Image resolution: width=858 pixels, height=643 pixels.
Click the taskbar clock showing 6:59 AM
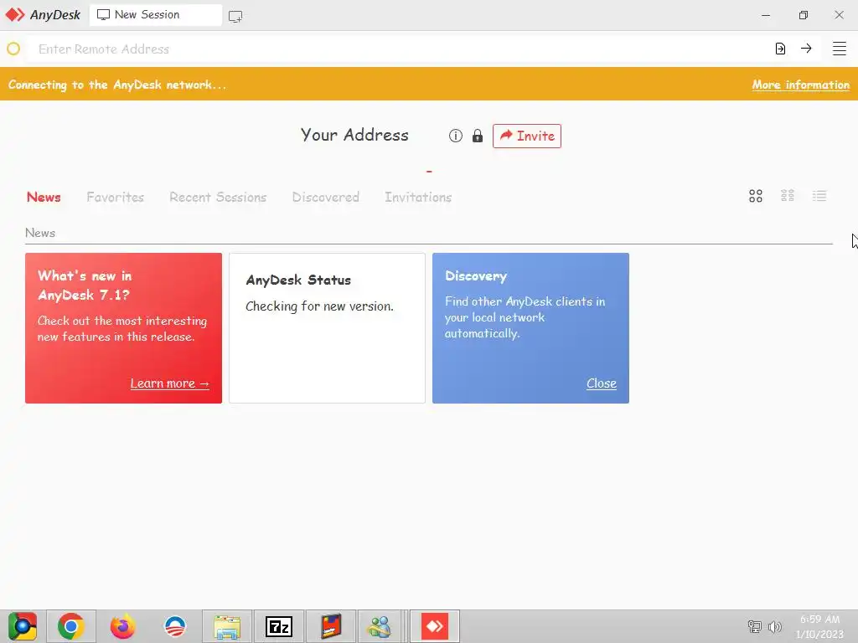click(x=819, y=626)
